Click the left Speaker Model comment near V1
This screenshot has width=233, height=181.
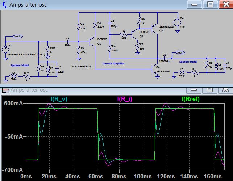point(20,65)
